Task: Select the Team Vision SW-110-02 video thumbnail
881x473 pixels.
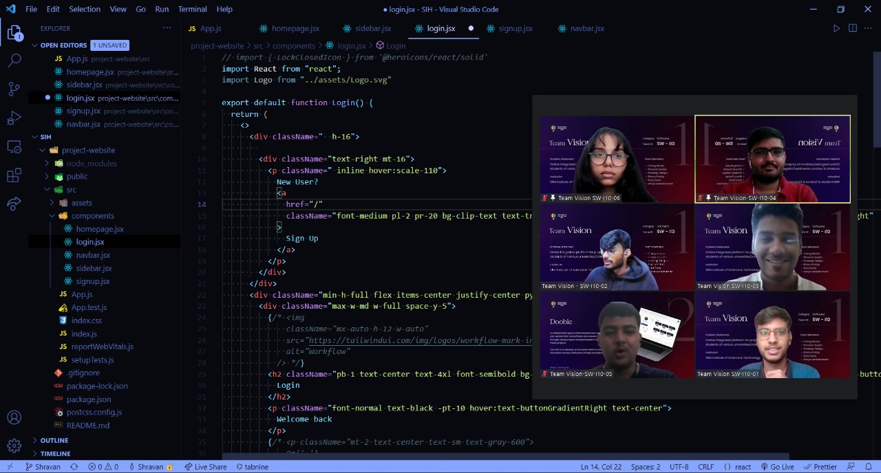Action: tap(616, 246)
